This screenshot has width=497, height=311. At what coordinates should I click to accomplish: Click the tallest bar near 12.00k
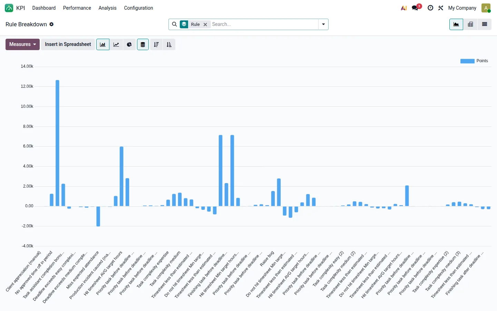click(x=57, y=143)
